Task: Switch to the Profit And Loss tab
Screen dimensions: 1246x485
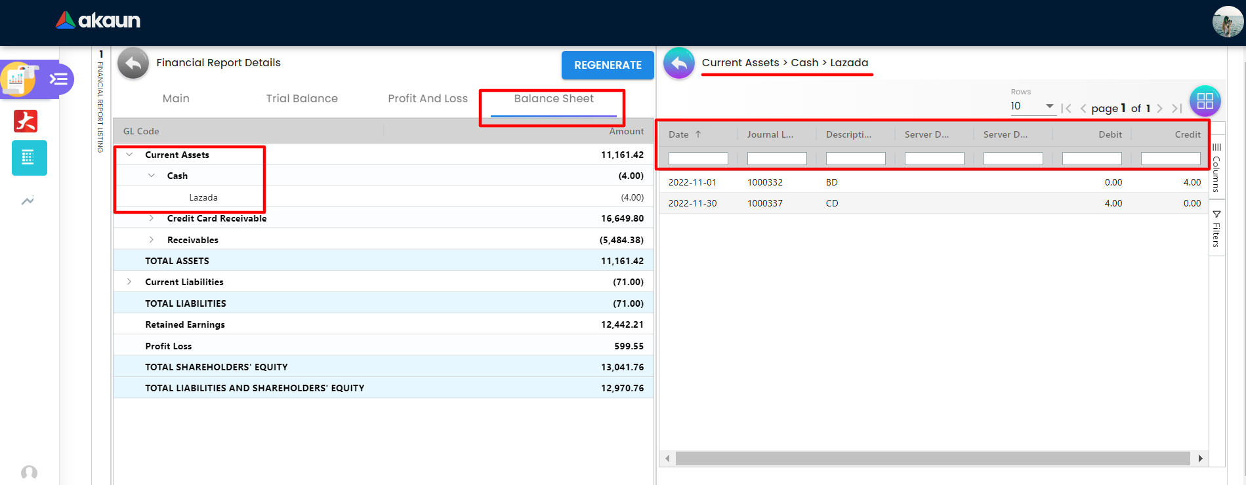Action: pyautogui.click(x=428, y=98)
